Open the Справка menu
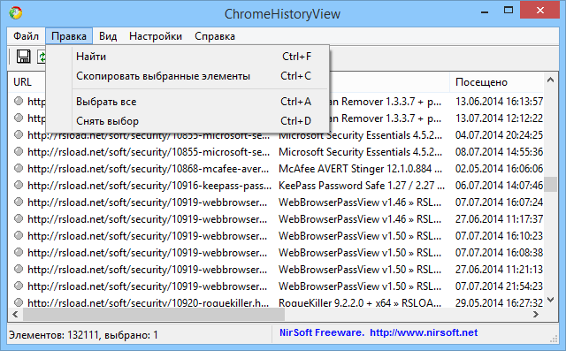The height and width of the screenshot is (351, 566). [x=215, y=36]
